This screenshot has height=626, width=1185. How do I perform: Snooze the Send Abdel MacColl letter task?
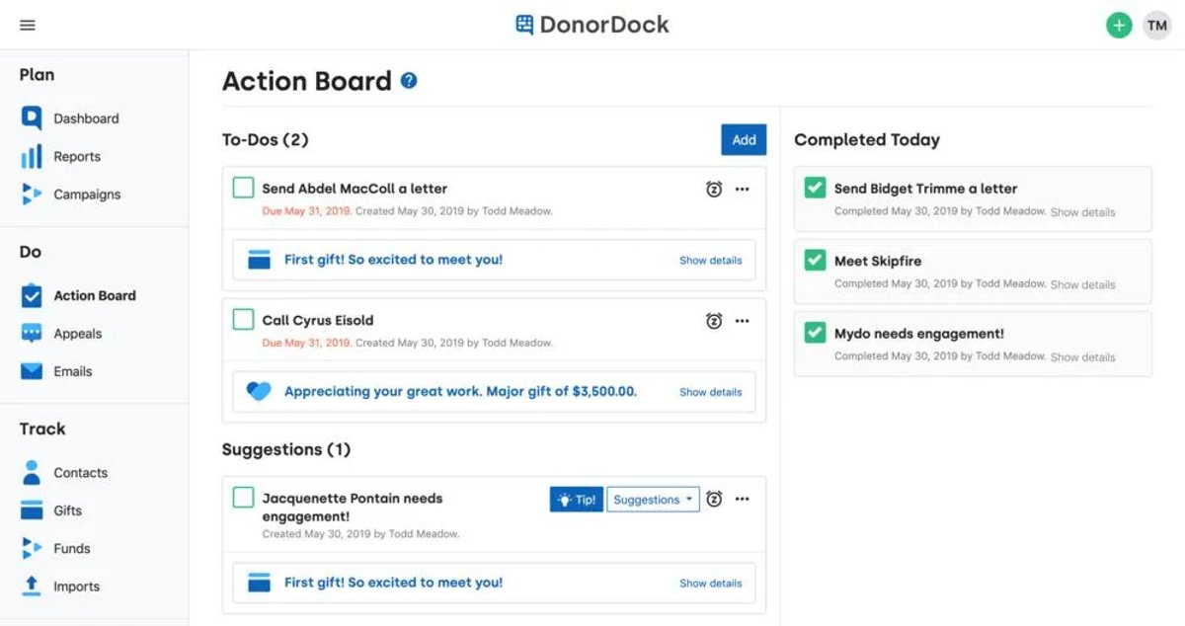click(x=714, y=189)
